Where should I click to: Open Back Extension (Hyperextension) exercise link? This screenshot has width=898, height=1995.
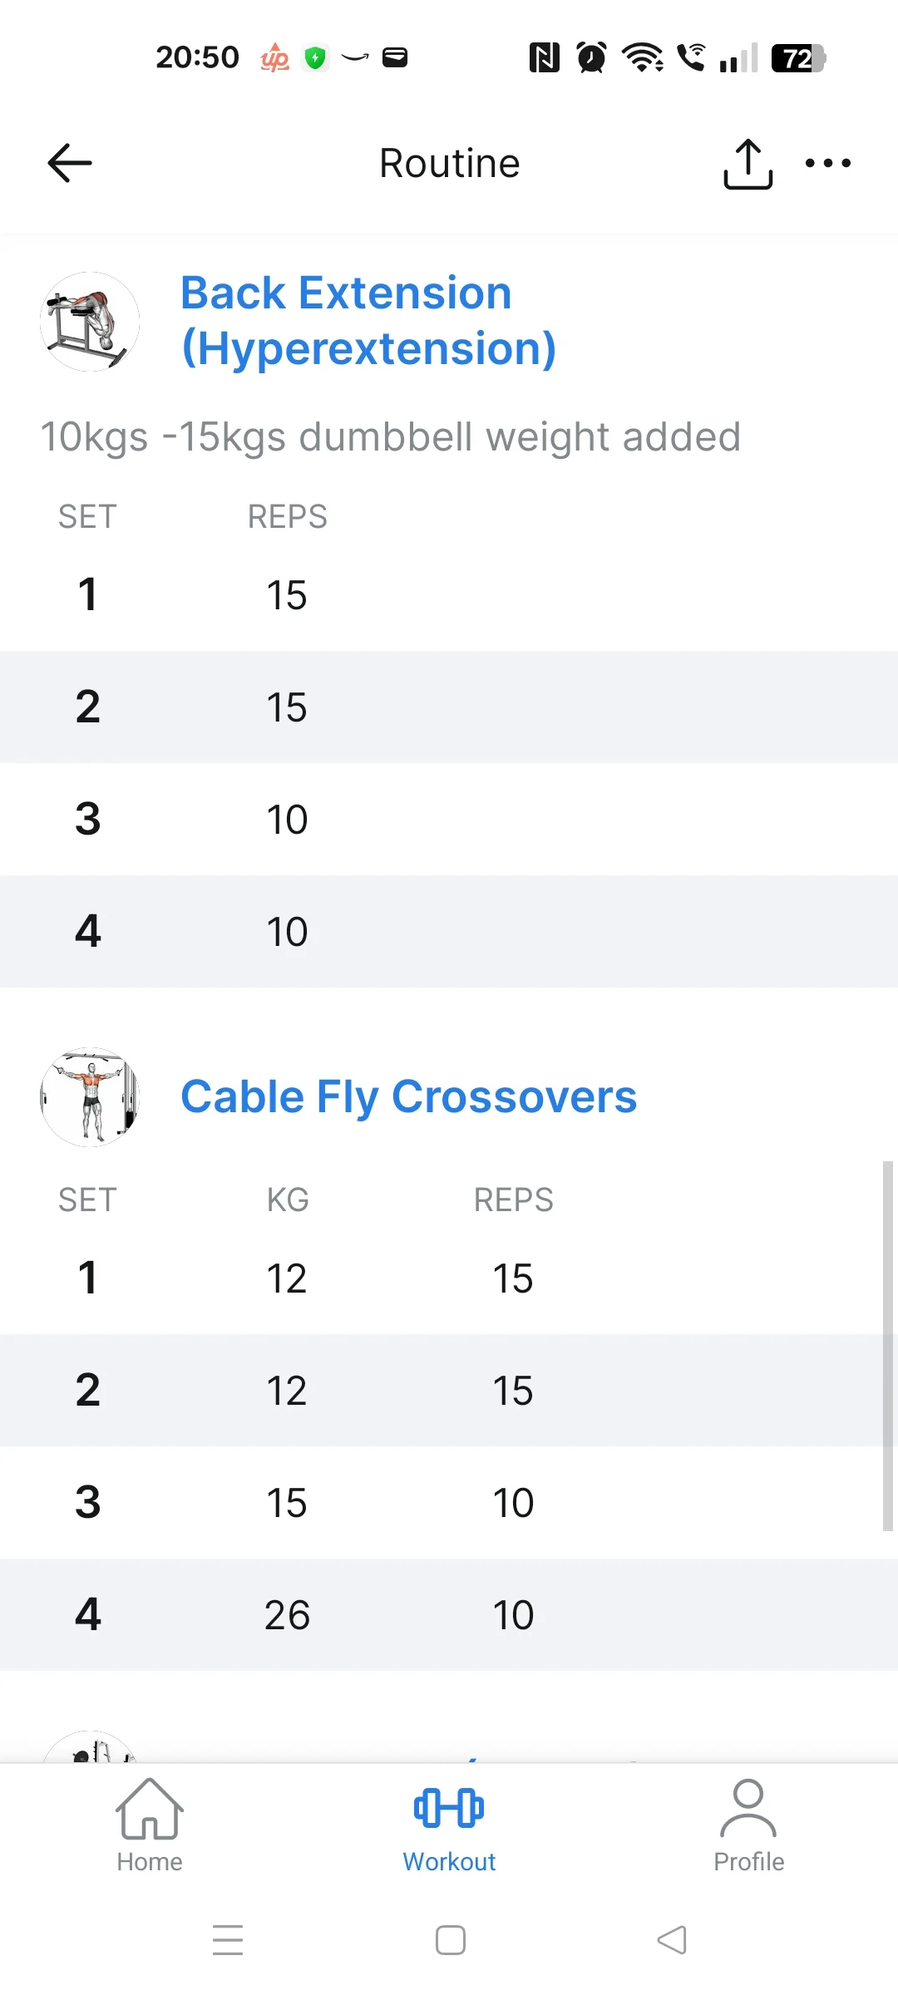pos(368,320)
